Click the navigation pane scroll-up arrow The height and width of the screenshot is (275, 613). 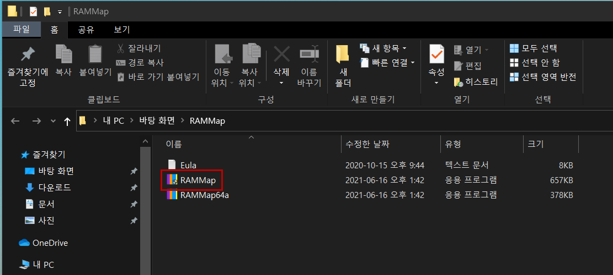coord(146,141)
